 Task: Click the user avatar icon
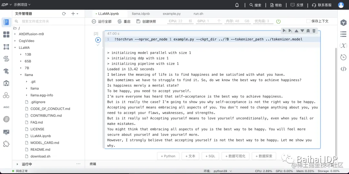click(341, 5)
